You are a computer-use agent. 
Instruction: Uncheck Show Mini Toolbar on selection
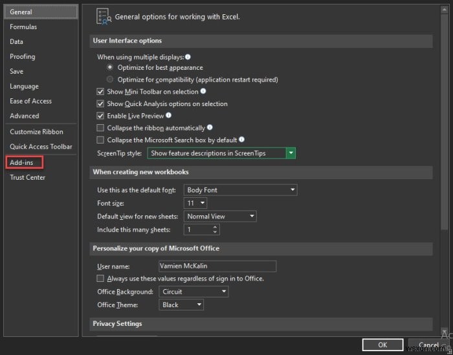pyautogui.click(x=100, y=92)
